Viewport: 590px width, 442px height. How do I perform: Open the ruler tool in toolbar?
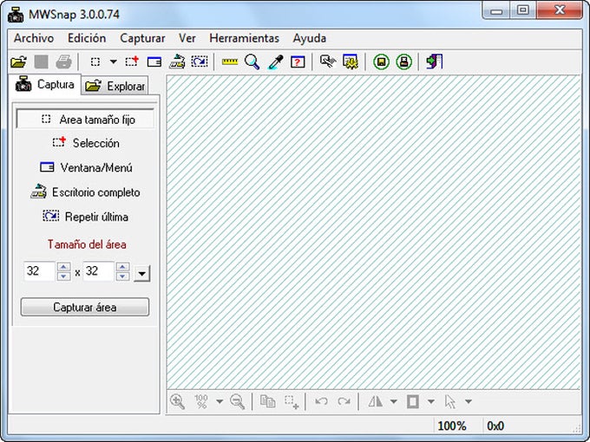(230, 62)
